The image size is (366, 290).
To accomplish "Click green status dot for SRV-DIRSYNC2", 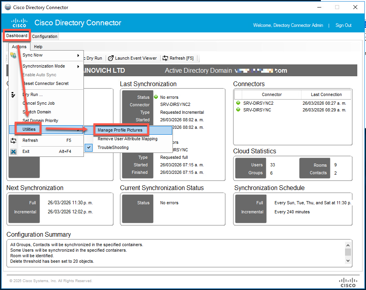I will pos(238,103).
